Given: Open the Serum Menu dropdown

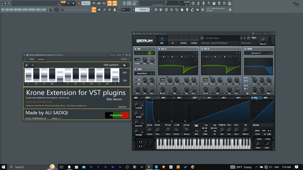Looking at the screenshot, I should click(254, 38).
